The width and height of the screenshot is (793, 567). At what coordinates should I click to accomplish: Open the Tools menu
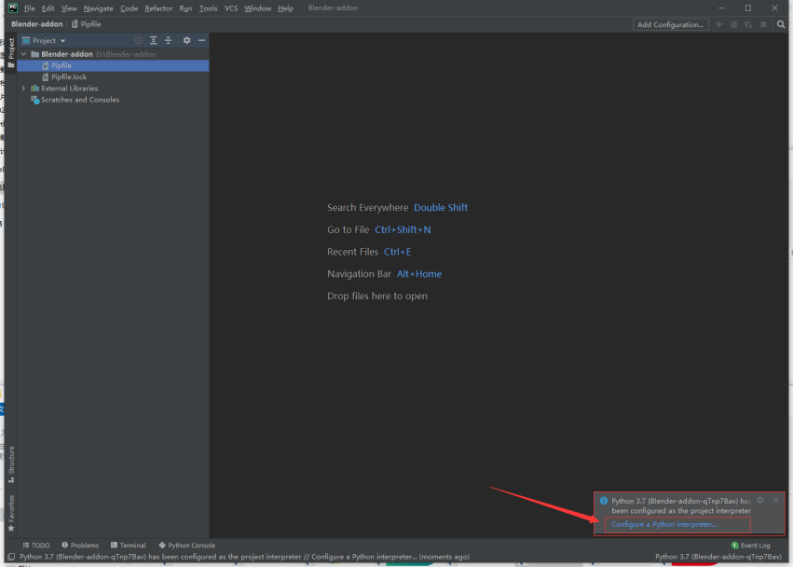coord(208,8)
